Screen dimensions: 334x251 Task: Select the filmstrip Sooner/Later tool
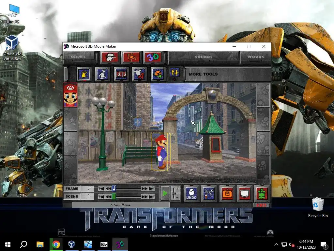tap(121, 74)
